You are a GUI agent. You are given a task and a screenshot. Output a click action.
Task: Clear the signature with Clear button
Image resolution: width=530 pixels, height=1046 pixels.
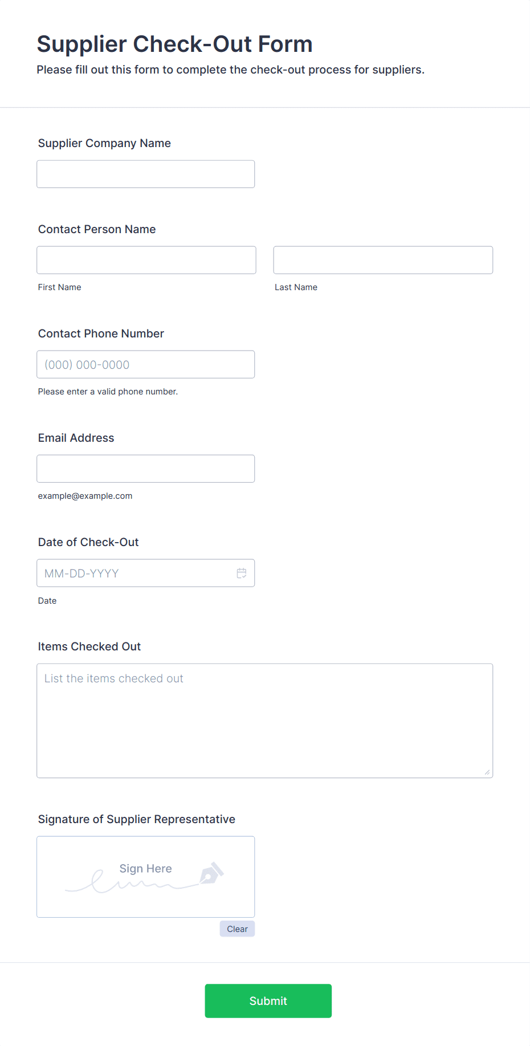[237, 929]
